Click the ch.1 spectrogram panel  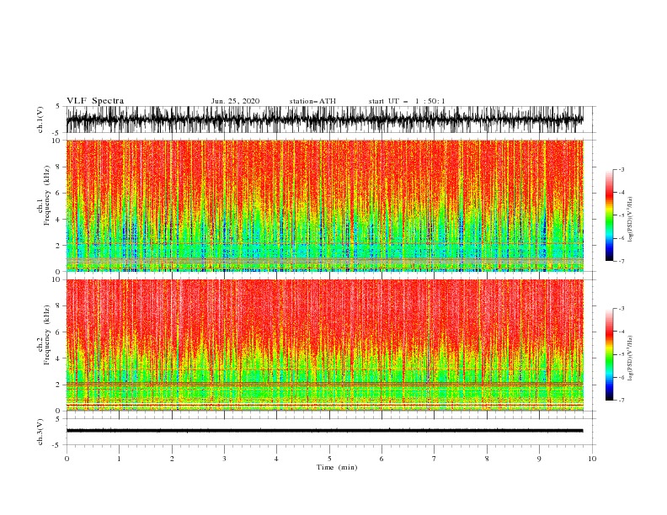(325, 205)
